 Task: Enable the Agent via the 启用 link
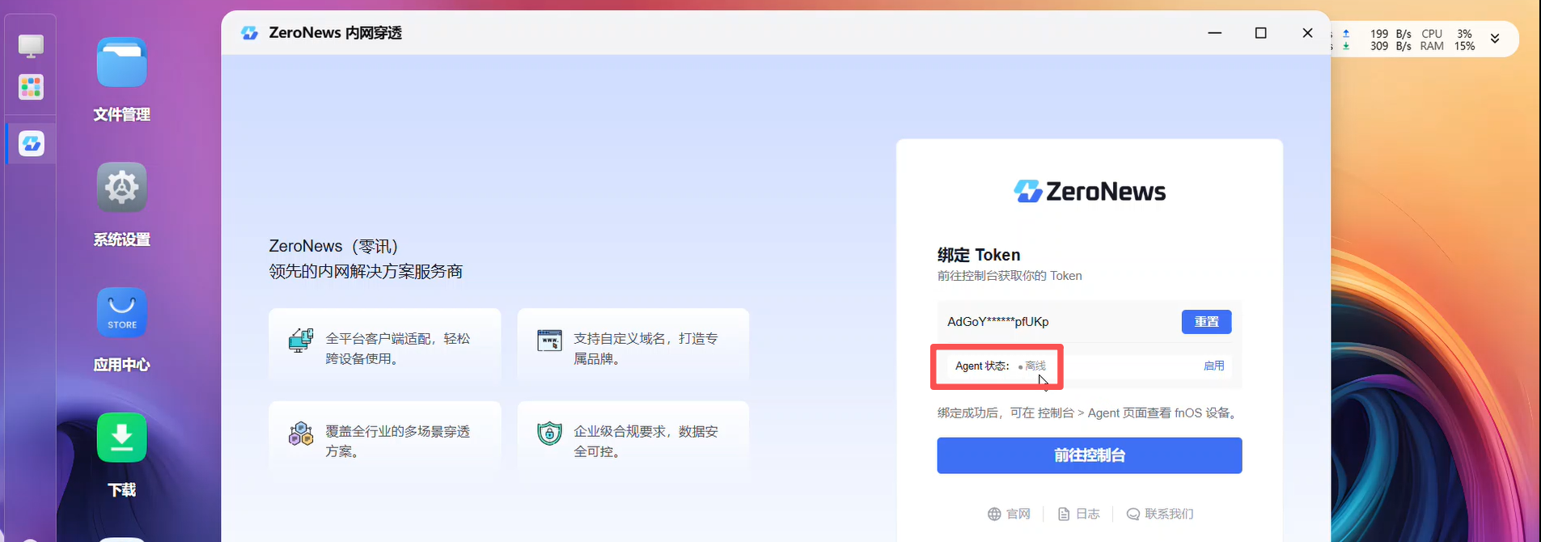[x=1213, y=366]
